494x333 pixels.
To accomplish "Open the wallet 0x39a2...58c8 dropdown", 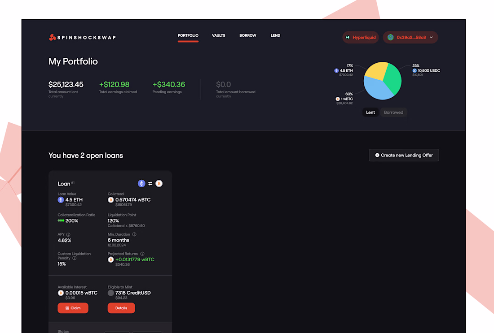I will coord(410,37).
